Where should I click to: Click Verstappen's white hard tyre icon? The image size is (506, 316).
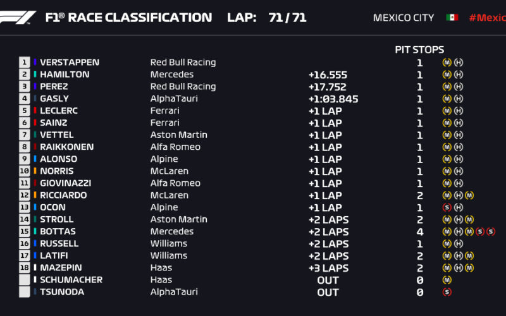(x=459, y=62)
